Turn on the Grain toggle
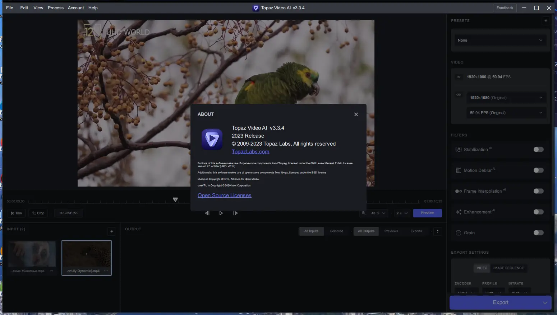This screenshot has height=315, width=557. coord(538,233)
